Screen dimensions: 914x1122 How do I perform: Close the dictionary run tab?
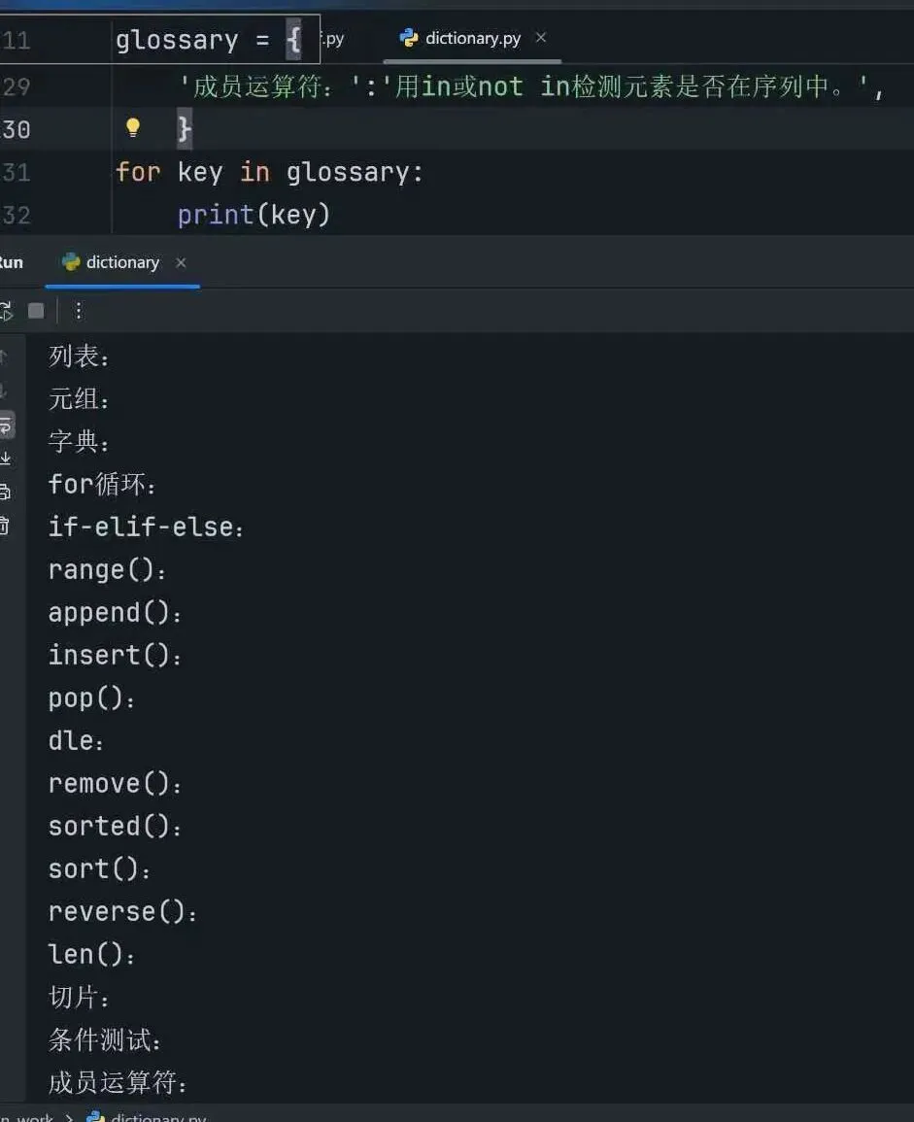(x=181, y=262)
